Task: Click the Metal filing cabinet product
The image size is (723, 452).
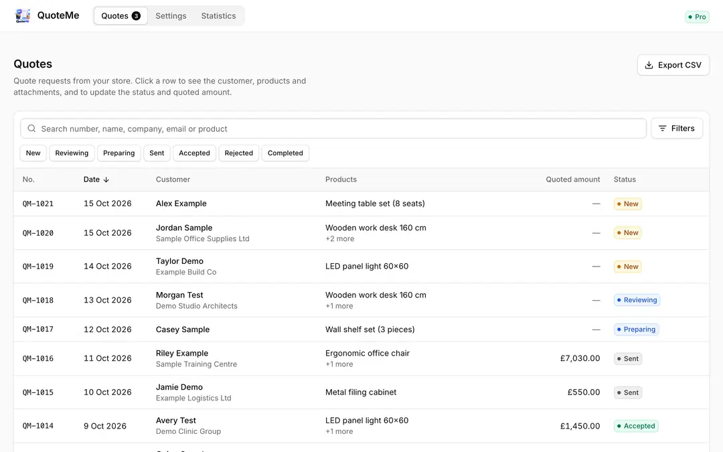Action: tap(361, 392)
